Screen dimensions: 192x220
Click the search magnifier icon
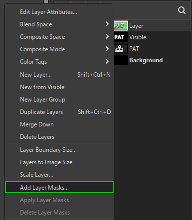(182, 10)
